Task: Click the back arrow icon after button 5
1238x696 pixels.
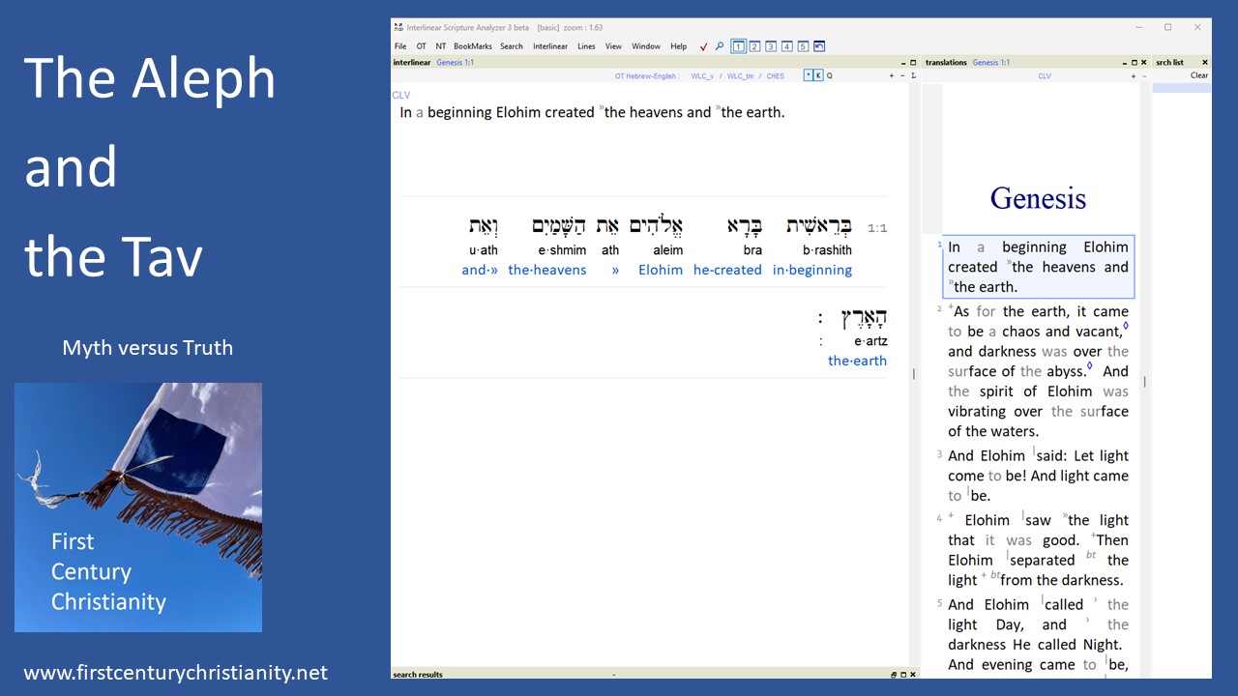Action: tap(817, 45)
